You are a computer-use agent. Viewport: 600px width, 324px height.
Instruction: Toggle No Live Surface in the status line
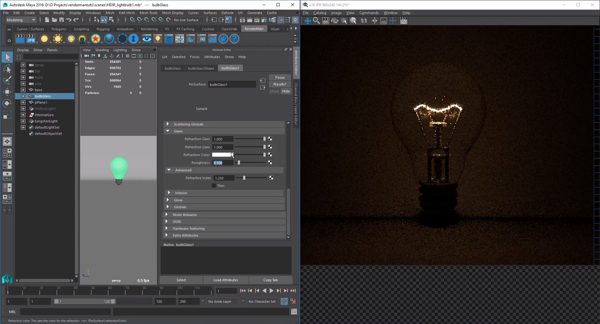pyautogui.click(x=186, y=20)
